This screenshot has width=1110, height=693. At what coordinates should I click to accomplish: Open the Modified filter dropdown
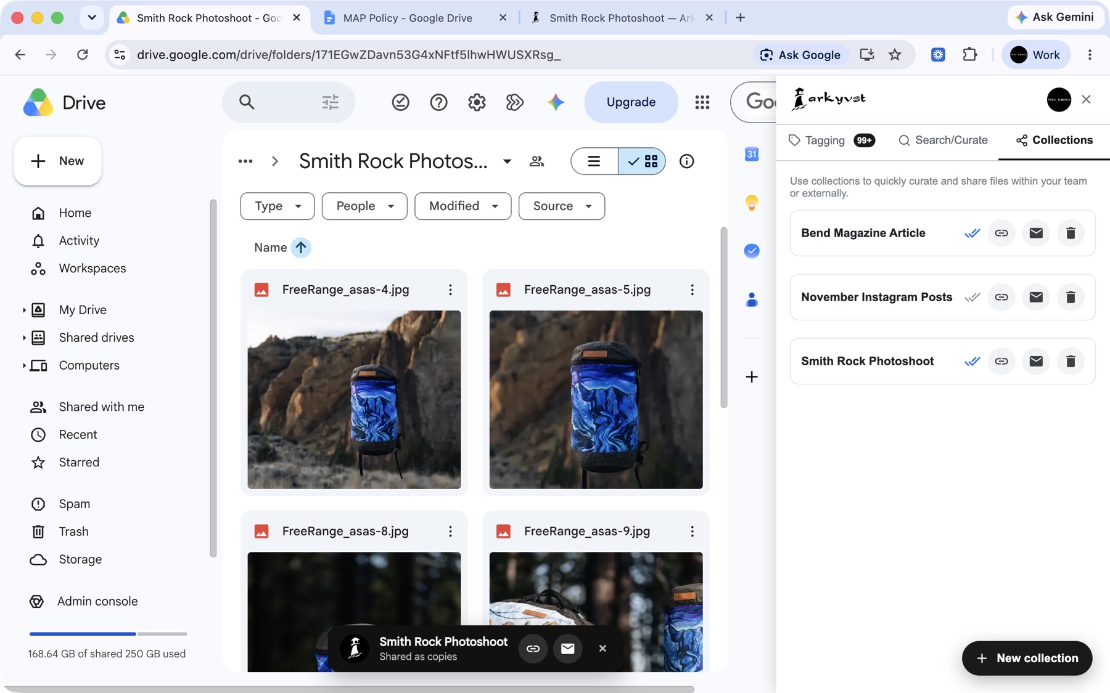[x=463, y=206]
